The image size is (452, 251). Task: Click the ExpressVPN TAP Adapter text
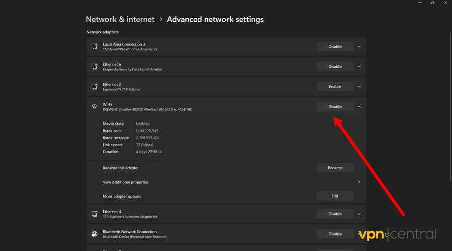122,90
